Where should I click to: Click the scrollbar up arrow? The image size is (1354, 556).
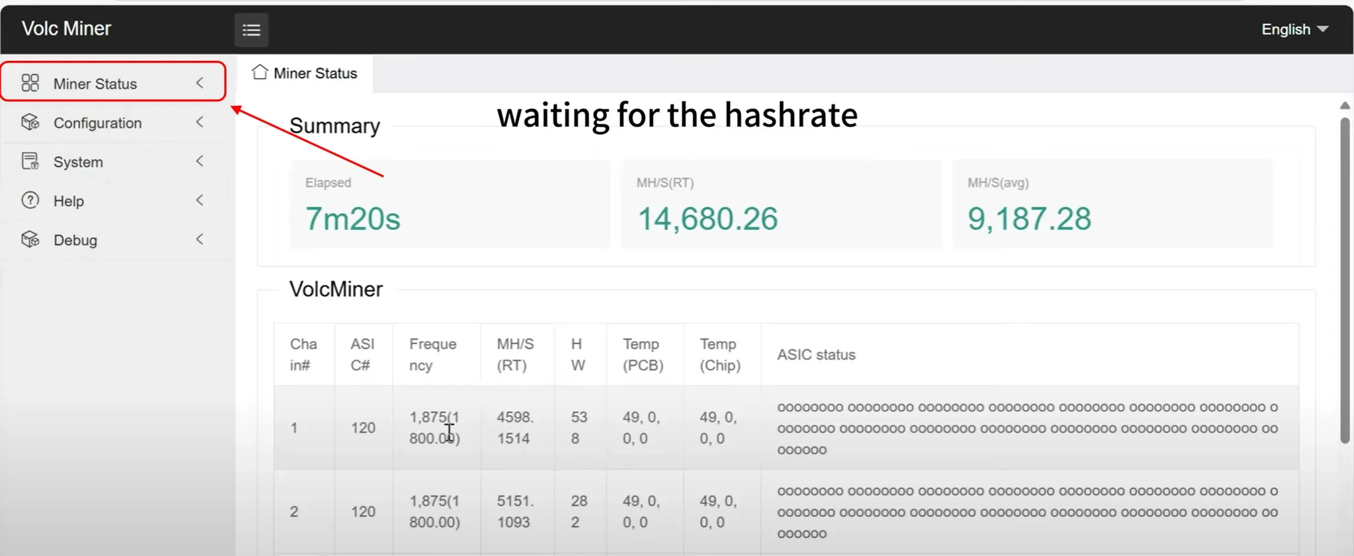pyautogui.click(x=1345, y=106)
